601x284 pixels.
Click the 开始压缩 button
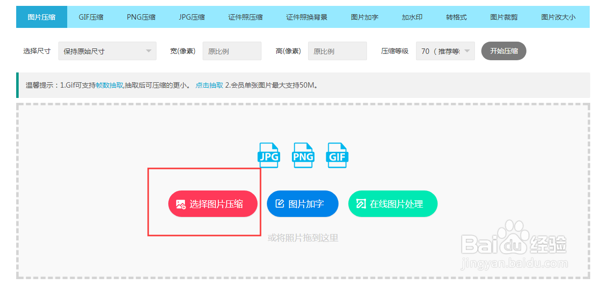504,51
